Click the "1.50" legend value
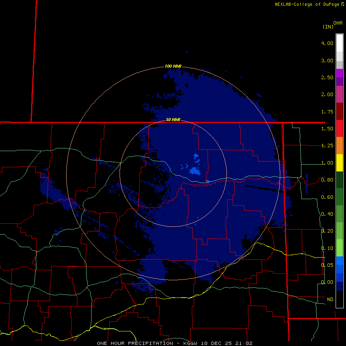The height and width of the screenshot is (346, 346). (x=327, y=129)
